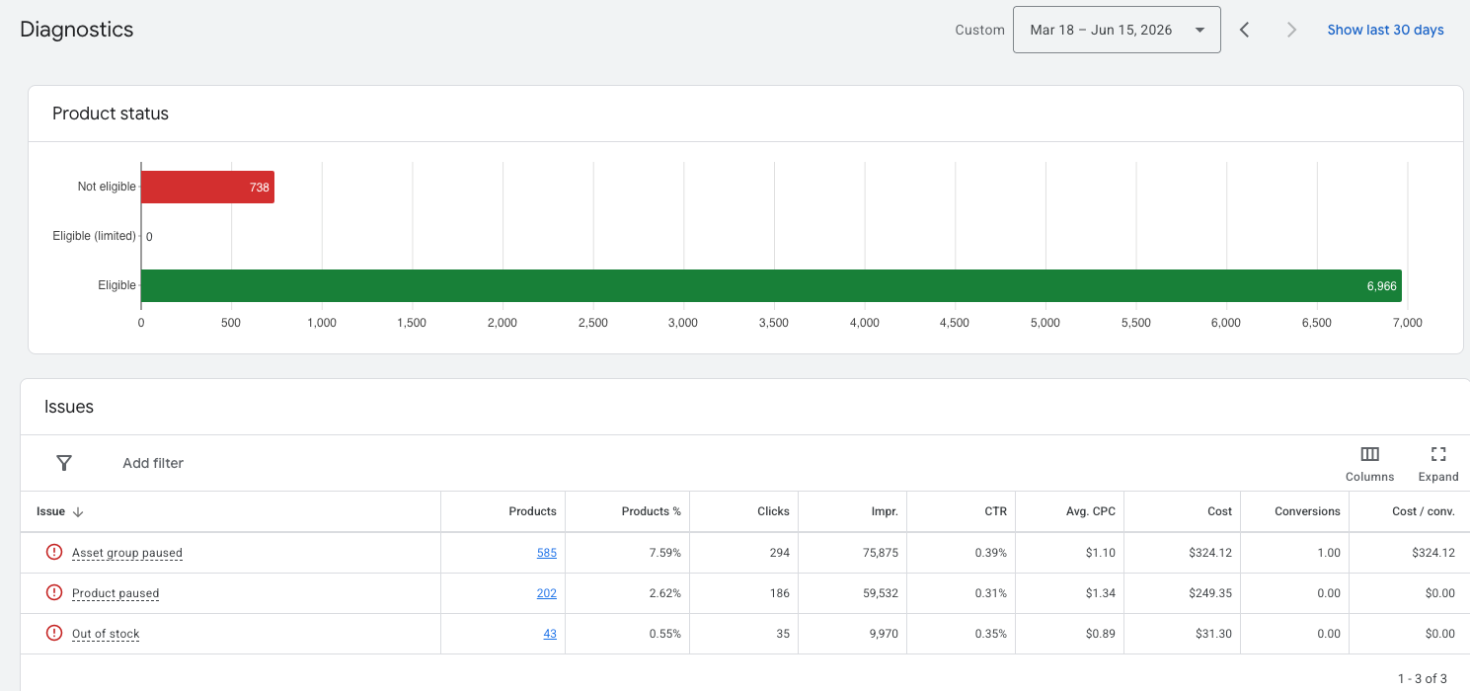
Task: Click error icon beside Out of stock
Action: point(54,634)
